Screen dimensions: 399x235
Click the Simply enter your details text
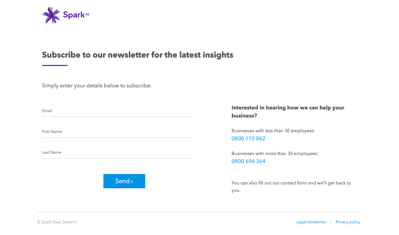(97, 86)
